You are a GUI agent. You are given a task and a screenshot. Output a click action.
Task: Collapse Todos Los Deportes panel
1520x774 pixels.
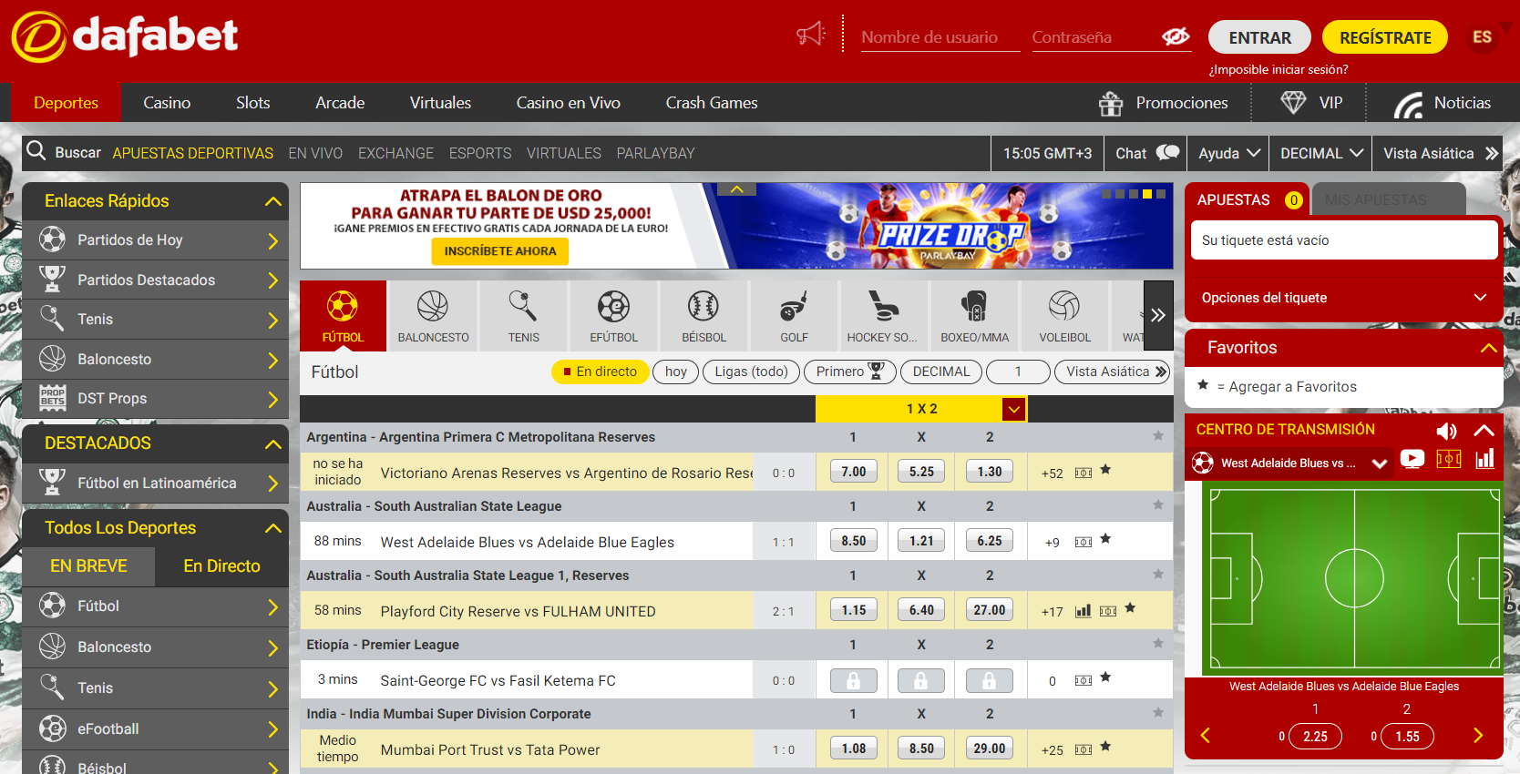click(x=272, y=528)
